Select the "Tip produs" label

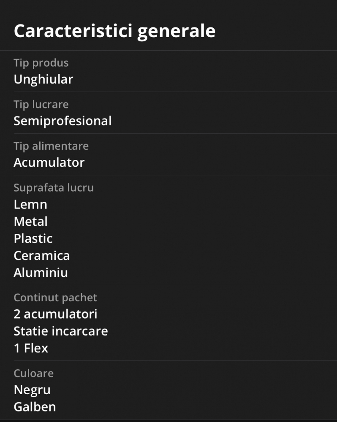click(41, 63)
